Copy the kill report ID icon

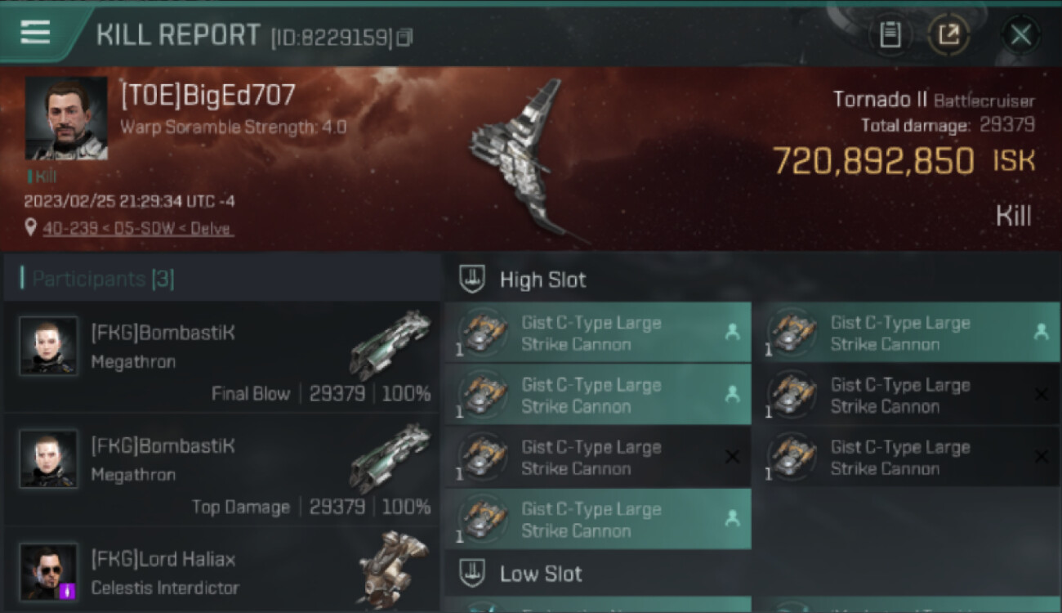tap(404, 38)
